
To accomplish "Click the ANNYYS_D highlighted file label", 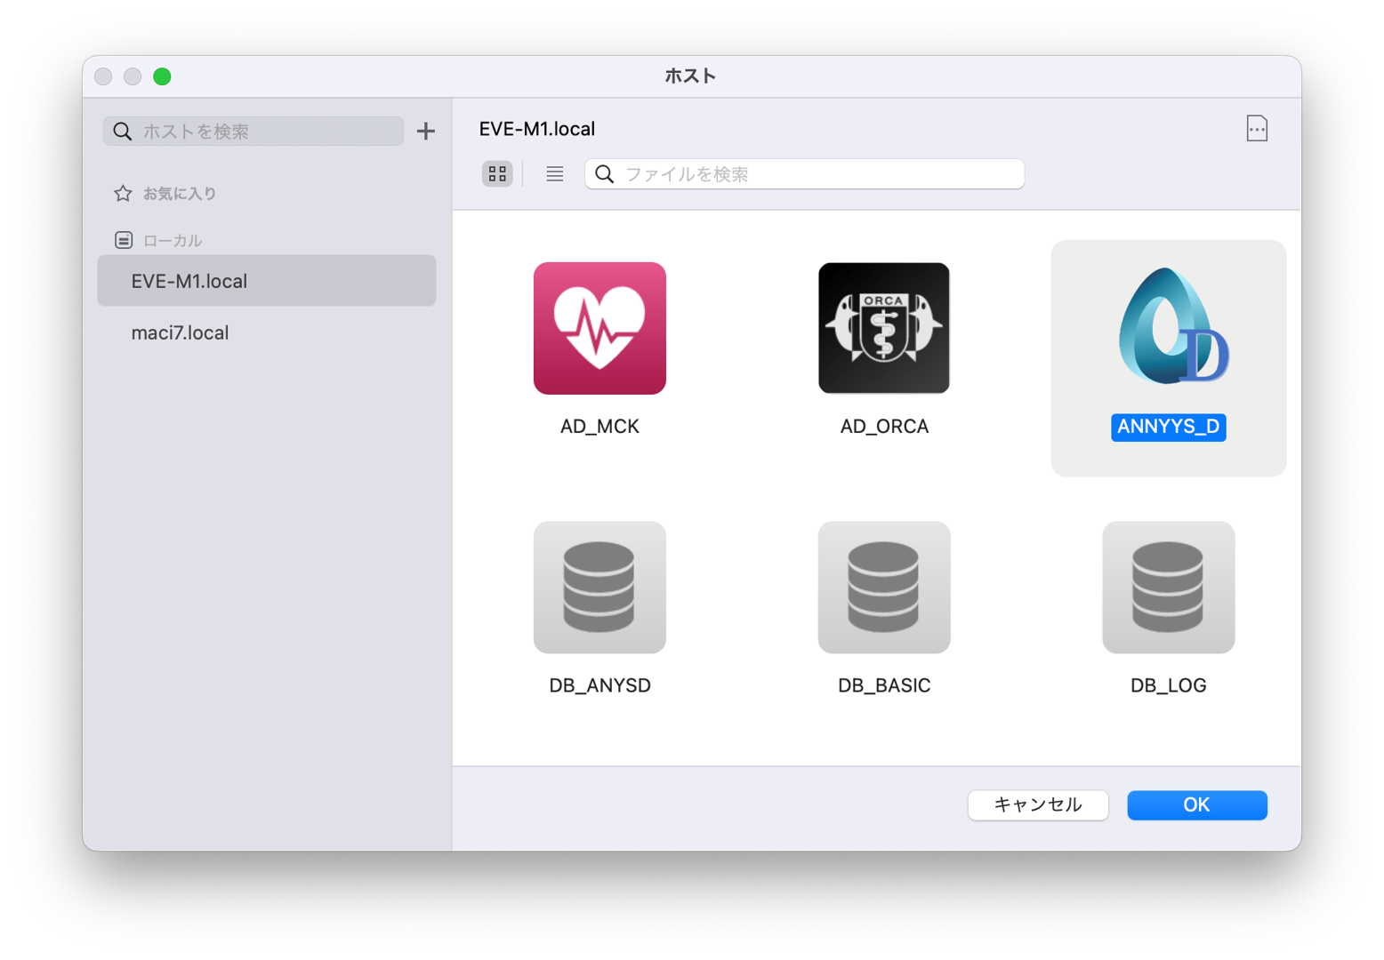I will click(x=1169, y=427).
